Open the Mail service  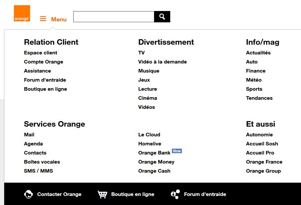pyautogui.click(x=29, y=134)
